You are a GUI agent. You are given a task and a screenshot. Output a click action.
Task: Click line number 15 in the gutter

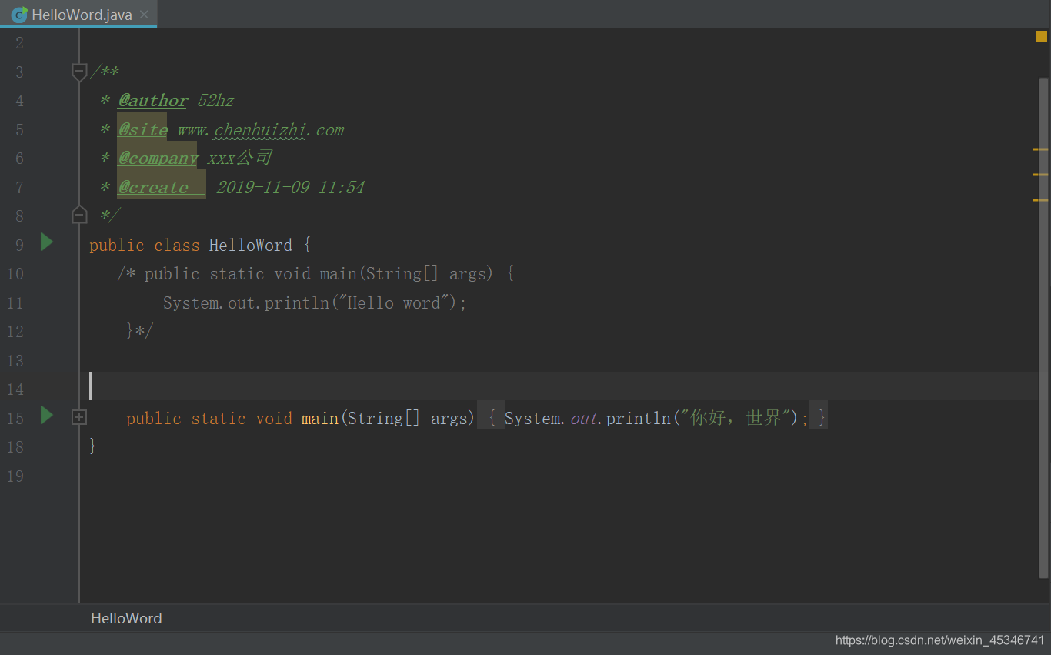[x=15, y=419]
